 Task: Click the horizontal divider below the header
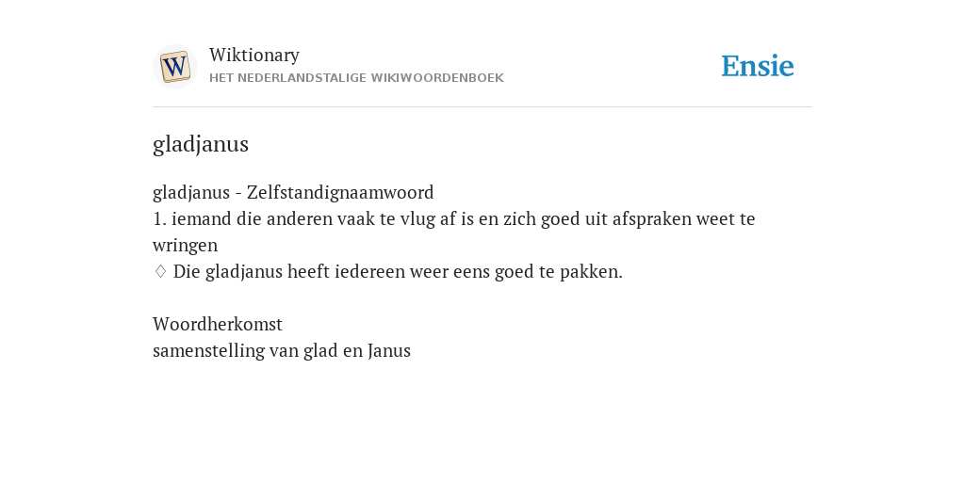(482, 107)
